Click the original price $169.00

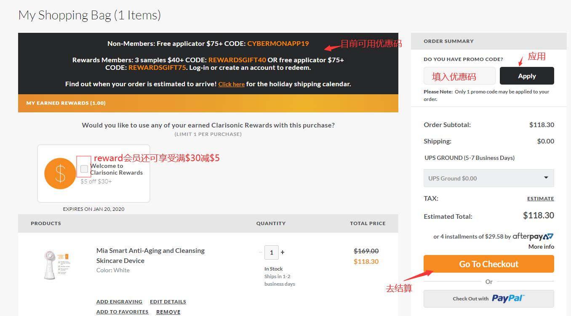[366, 251]
